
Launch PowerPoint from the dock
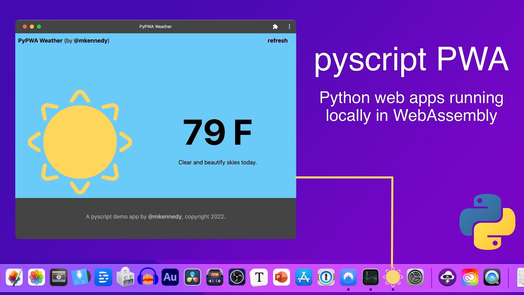[281, 277]
